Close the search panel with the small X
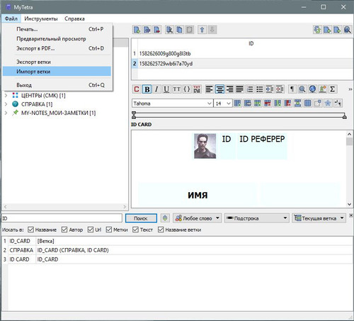 click(351, 215)
